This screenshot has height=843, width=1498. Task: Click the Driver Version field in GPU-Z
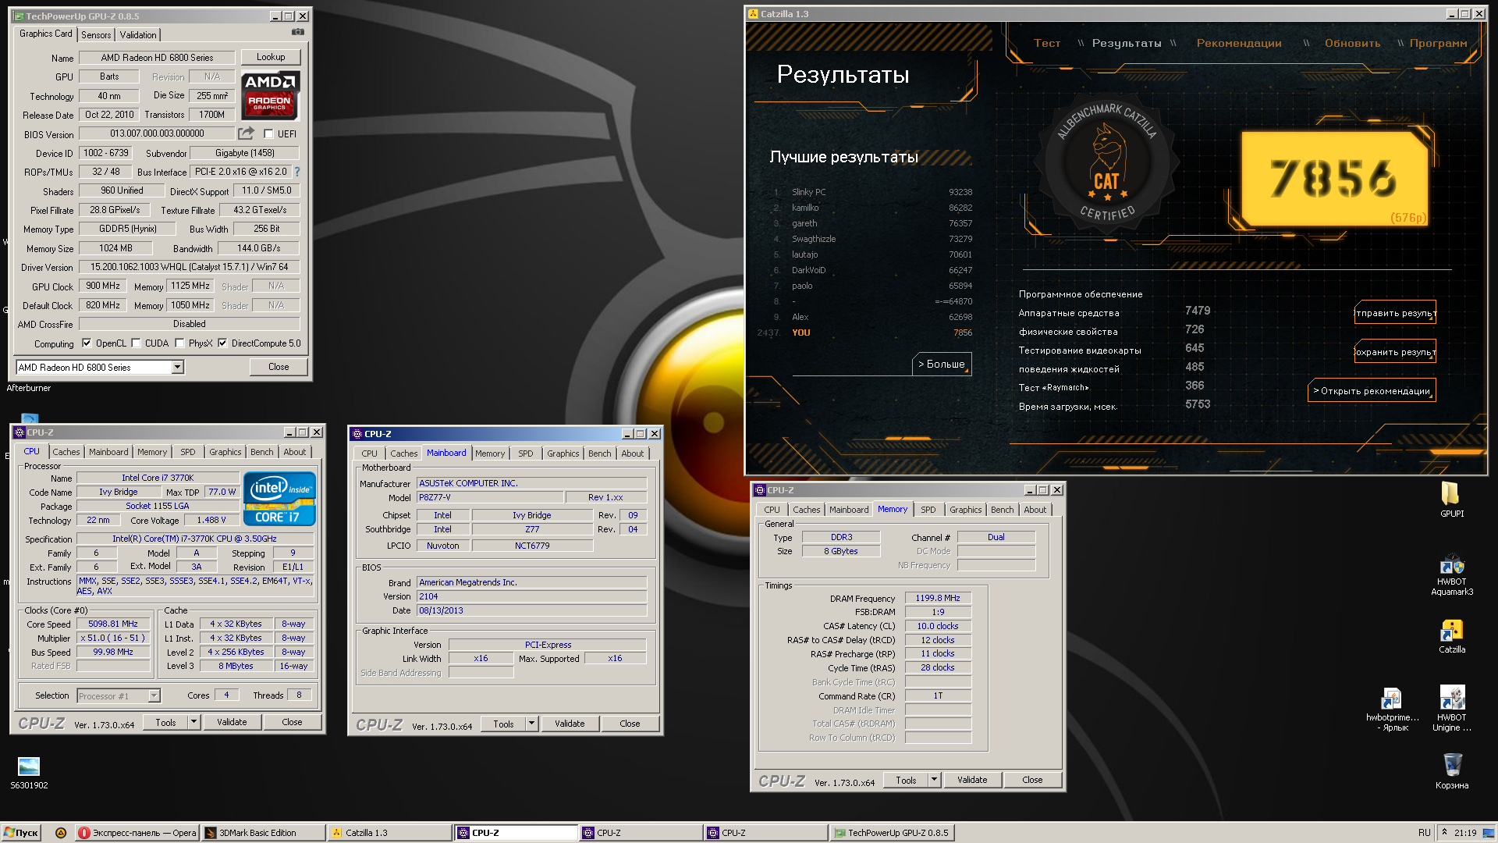(190, 267)
